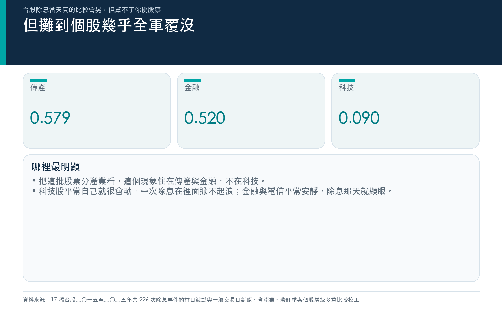This screenshot has width=502, height=314.
Task: Click the 金融 card label
Action: click(192, 88)
